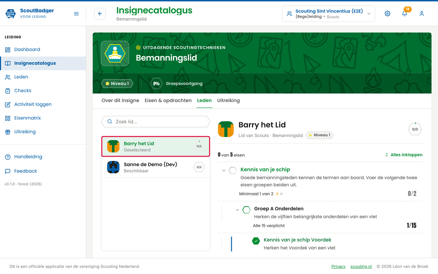Select member Barry het Lid
This screenshot has width=438, height=274.
point(156,146)
